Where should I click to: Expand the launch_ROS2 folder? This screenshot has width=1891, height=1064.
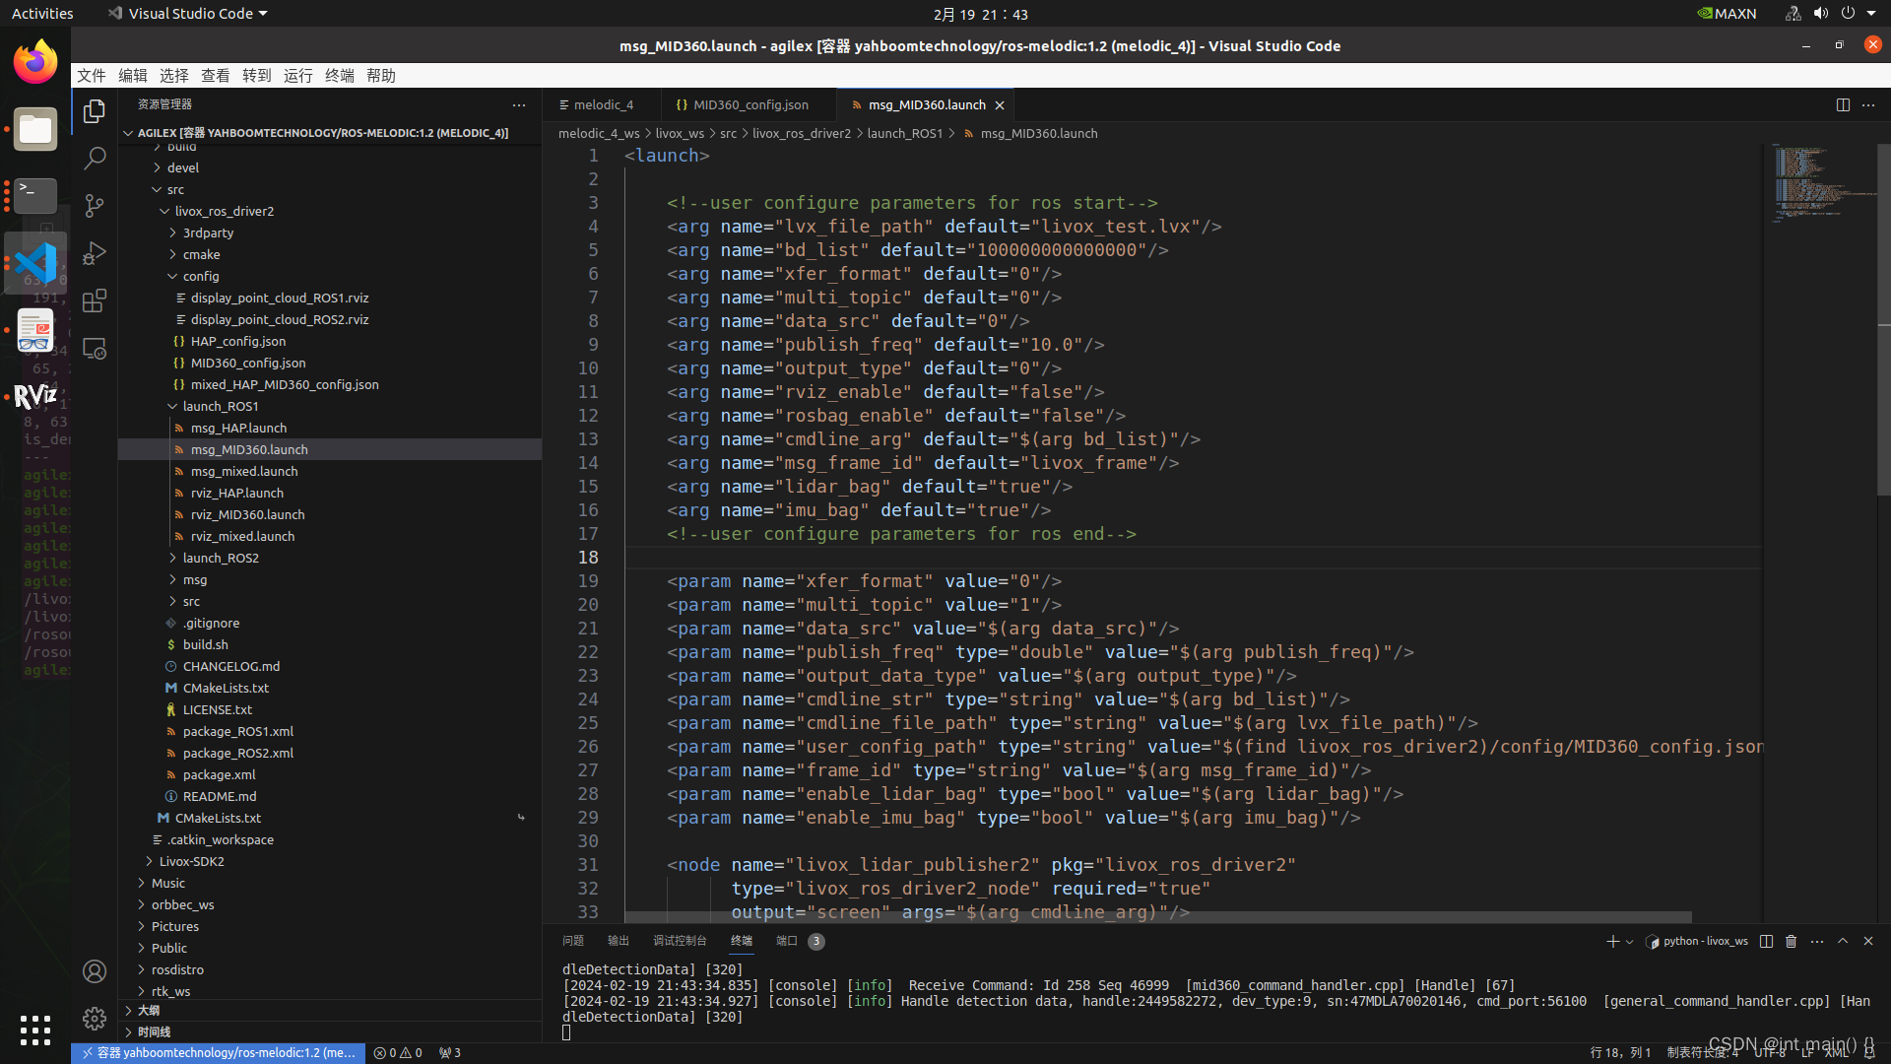tap(221, 558)
